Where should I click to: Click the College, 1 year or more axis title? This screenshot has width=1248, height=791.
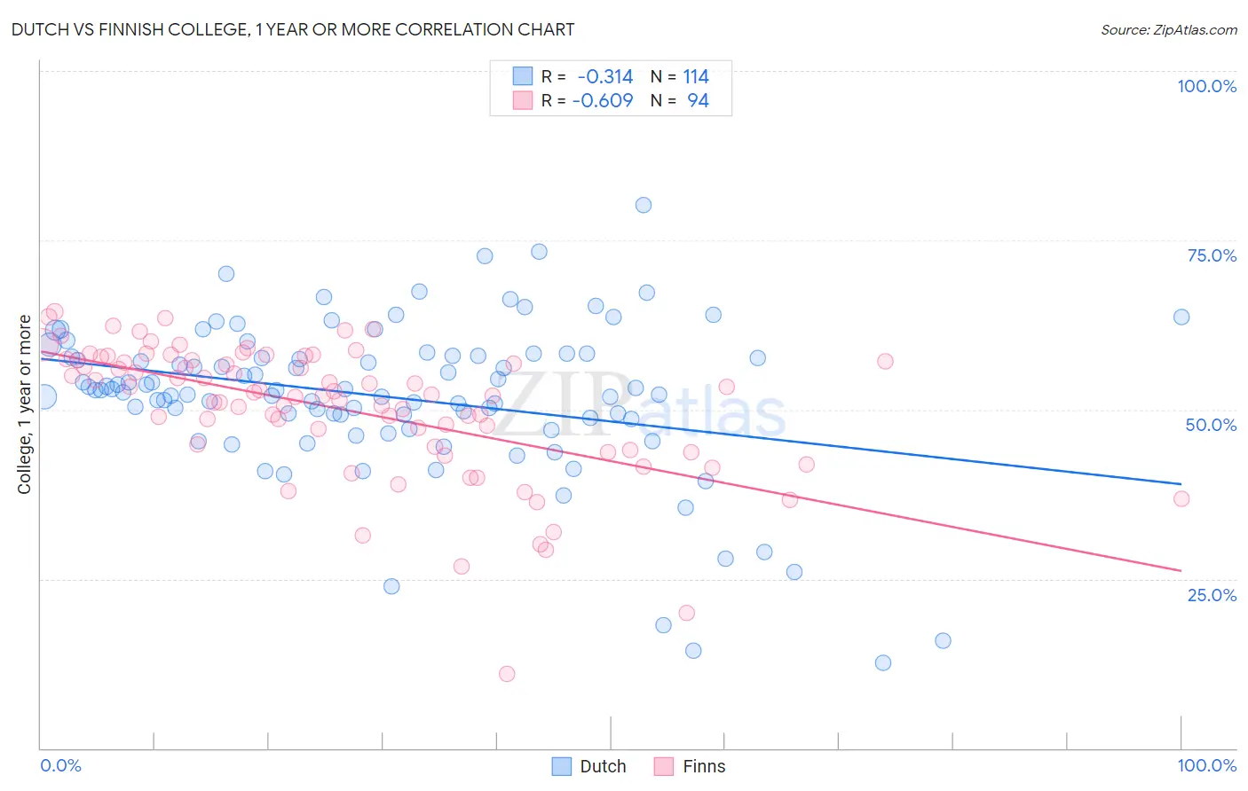point(24,404)
